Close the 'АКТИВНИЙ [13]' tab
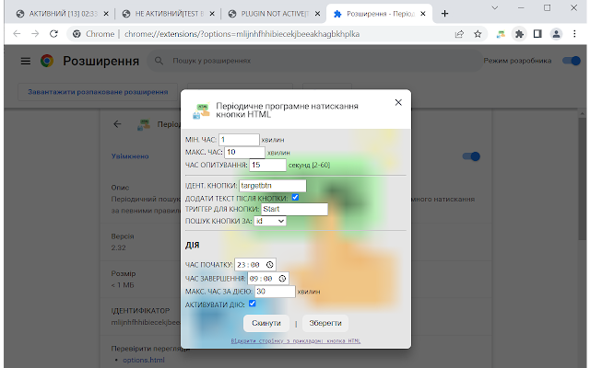The image size is (590, 368). click(106, 14)
